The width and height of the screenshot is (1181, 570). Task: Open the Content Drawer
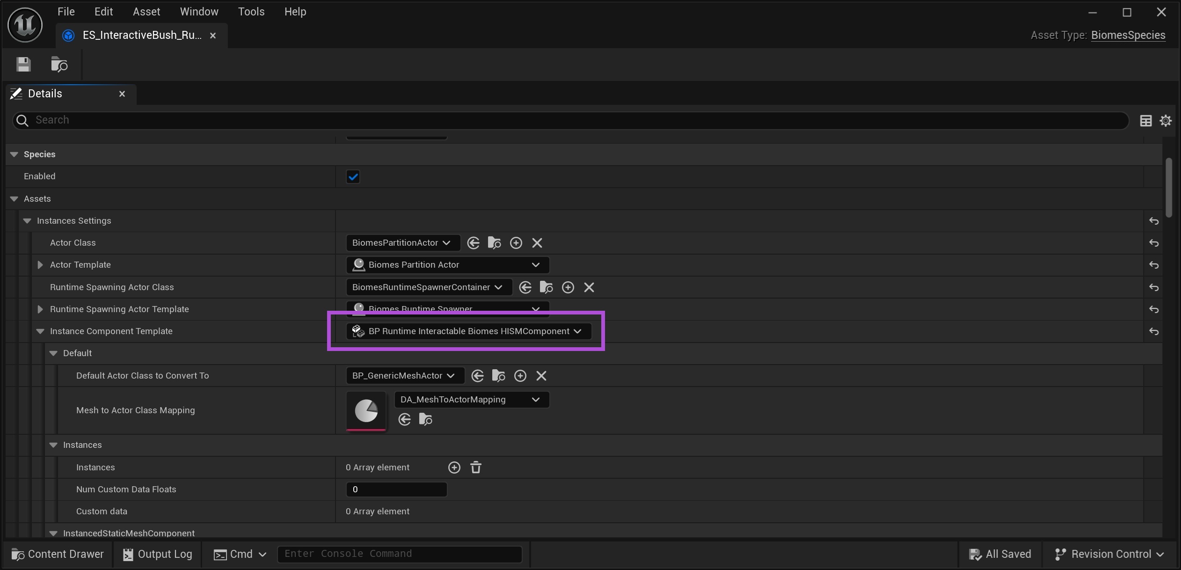[x=58, y=554]
